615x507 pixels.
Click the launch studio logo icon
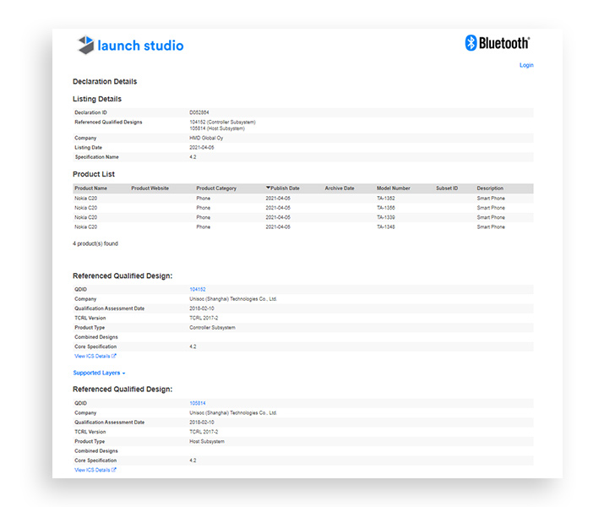(86, 45)
